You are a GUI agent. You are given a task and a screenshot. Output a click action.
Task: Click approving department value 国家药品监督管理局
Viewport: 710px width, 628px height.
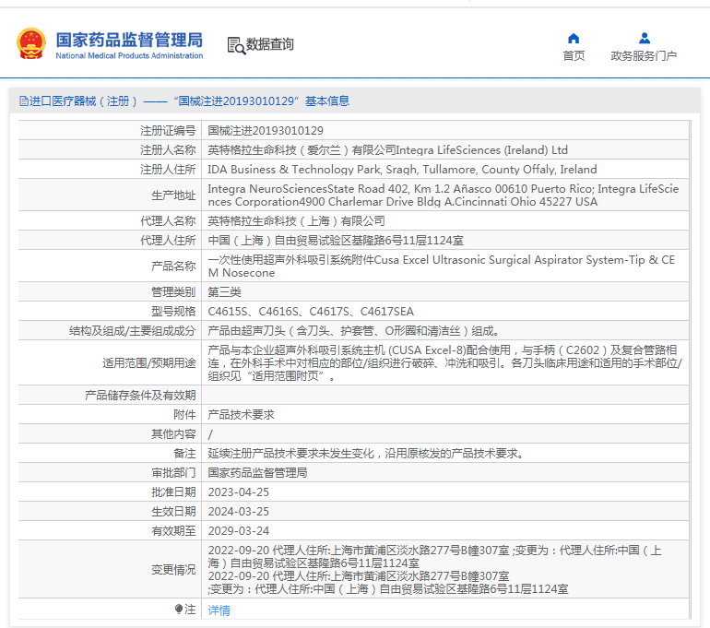pyautogui.click(x=257, y=473)
